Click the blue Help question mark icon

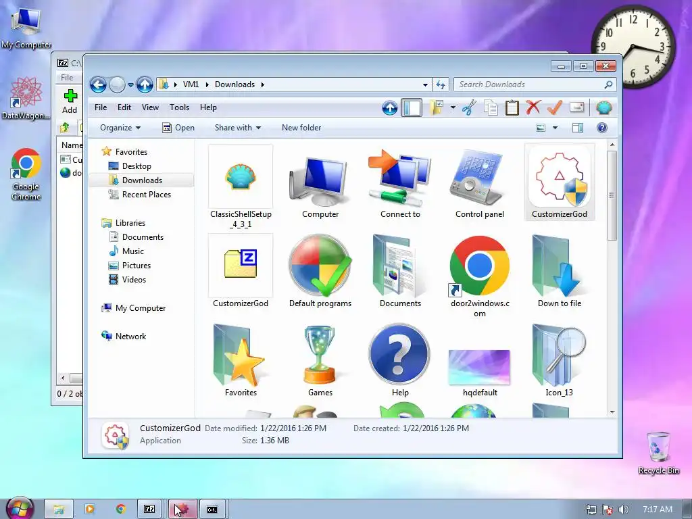coord(602,128)
